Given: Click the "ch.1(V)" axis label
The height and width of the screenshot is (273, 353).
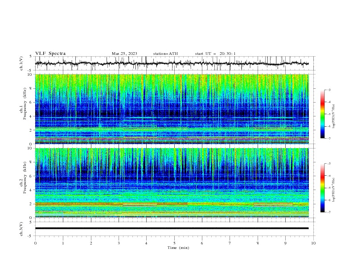Looking at the screenshot, I should [21, 63].
